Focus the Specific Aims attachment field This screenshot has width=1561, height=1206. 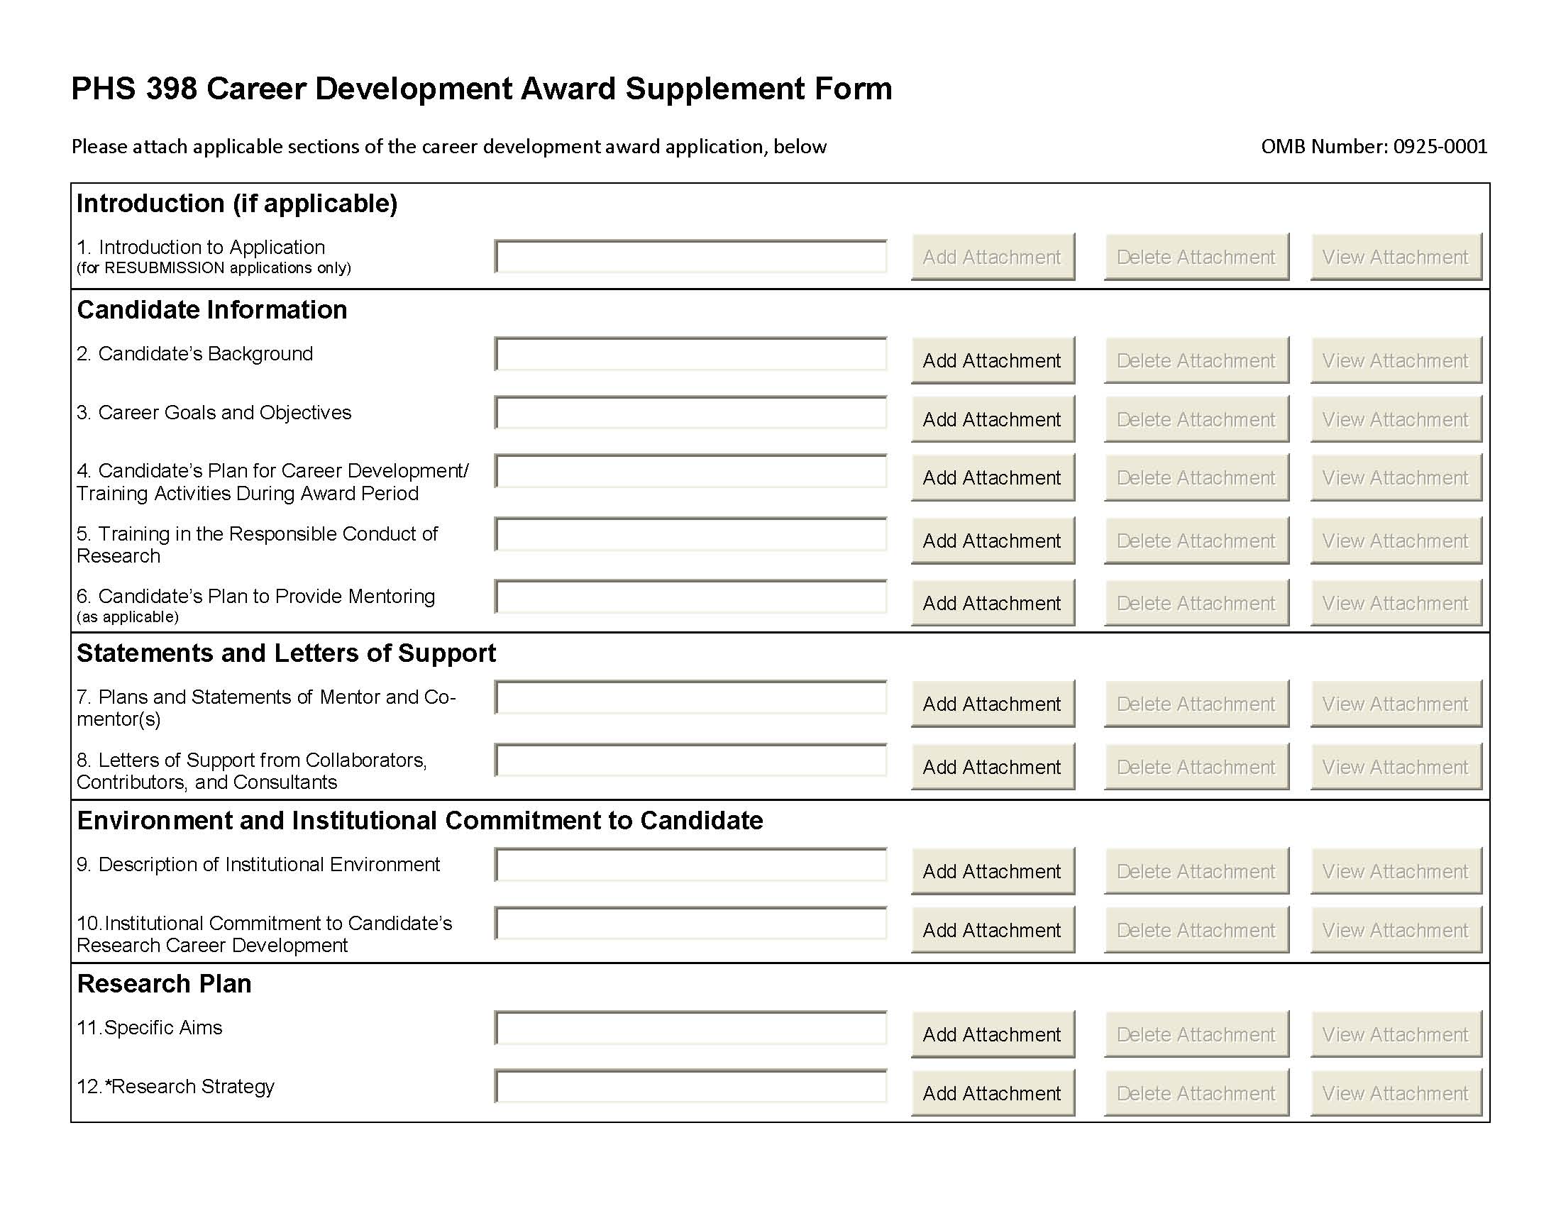690,1027
